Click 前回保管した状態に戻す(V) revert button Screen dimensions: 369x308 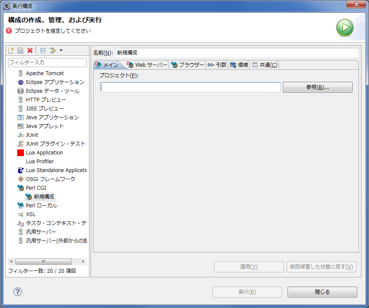(x=322, y=267)
